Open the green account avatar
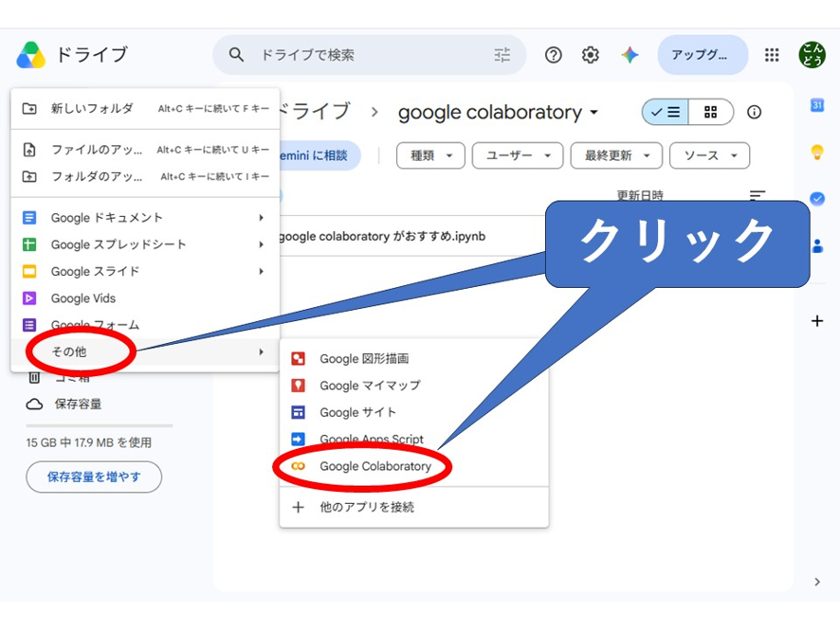Screen dimensions: 840x630 point(812,55)
